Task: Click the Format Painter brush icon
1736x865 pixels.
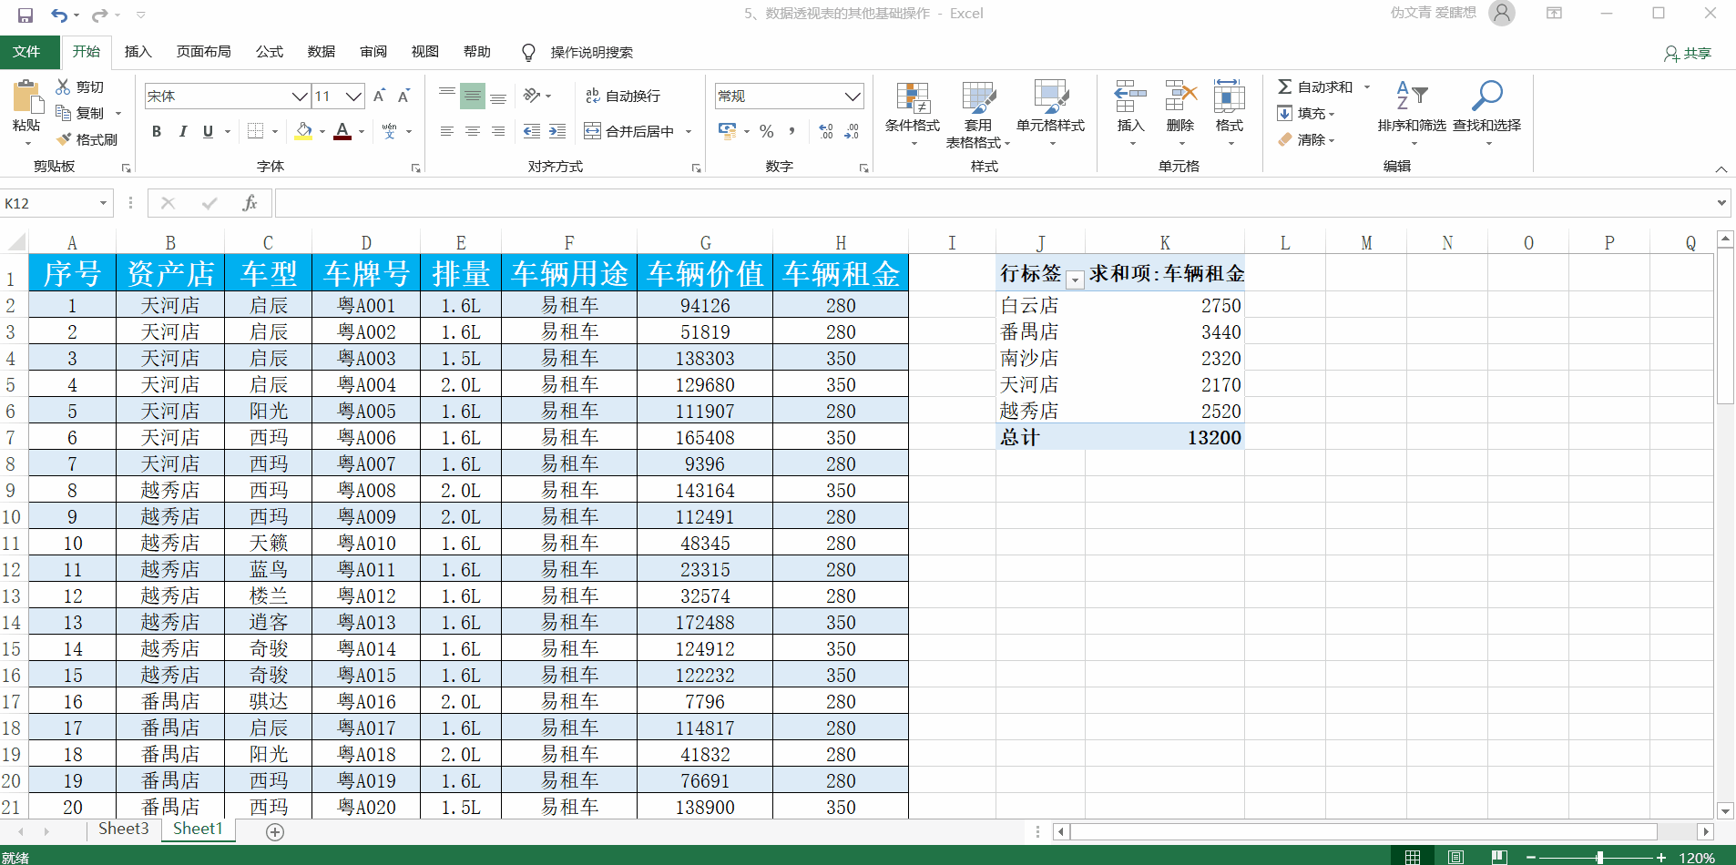Action: coord(63,139)
